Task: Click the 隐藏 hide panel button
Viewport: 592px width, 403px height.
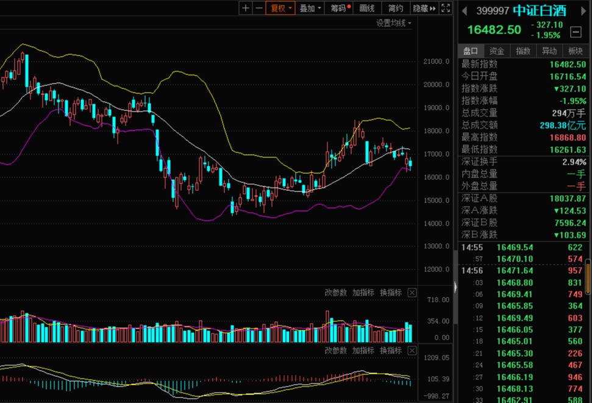Action: pos(425,8)
